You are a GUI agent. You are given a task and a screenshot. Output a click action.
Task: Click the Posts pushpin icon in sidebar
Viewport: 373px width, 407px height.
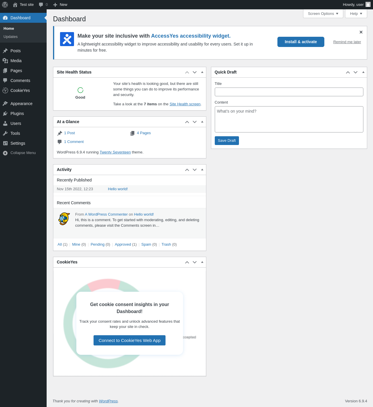[x=5, y=51]
